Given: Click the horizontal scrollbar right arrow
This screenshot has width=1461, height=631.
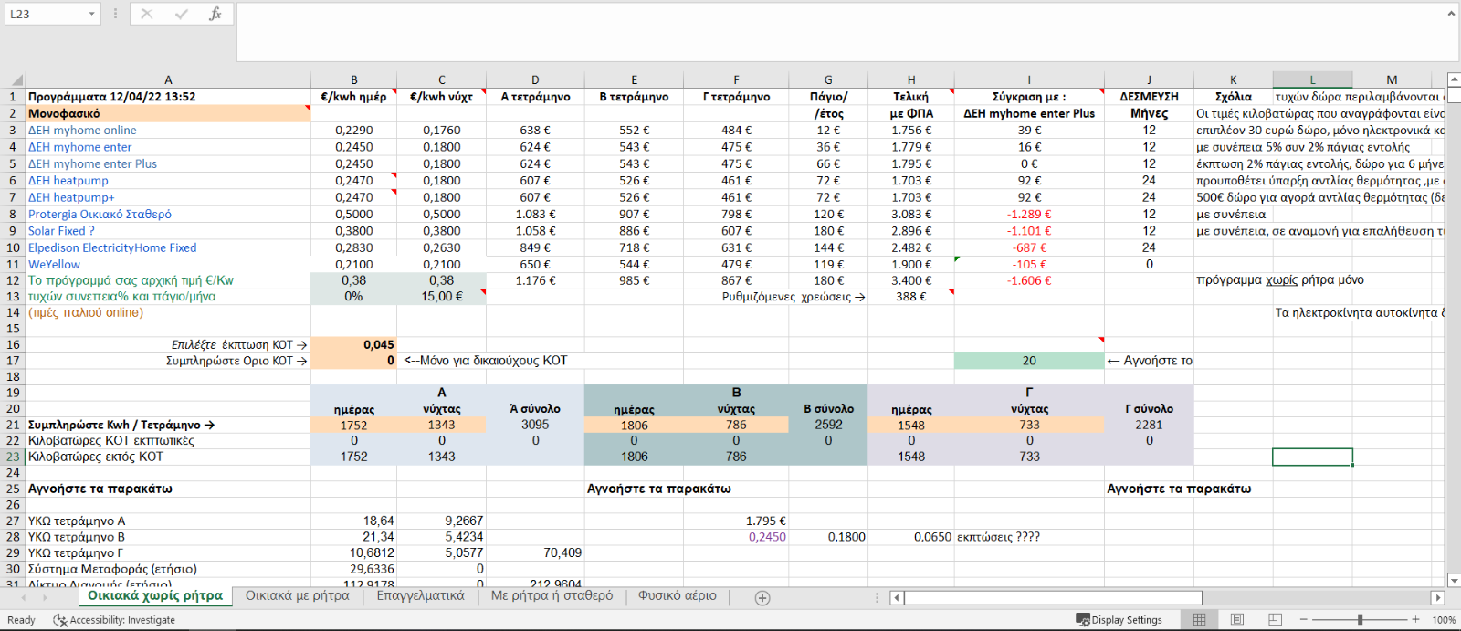Looking at the screenshot, I should click(1438, 597).
